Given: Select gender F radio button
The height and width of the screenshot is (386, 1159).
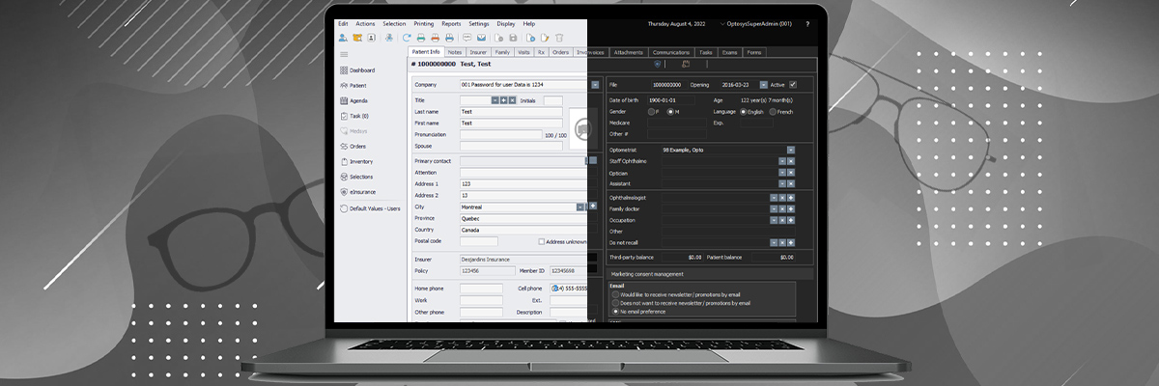Looking at the screenshot, I should (x=651, y=112).
